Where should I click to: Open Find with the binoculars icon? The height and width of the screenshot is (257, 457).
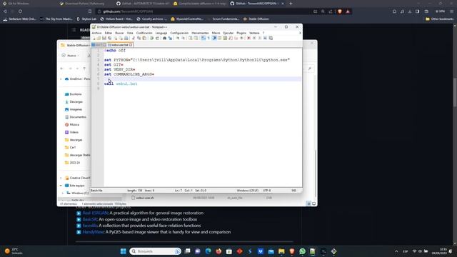click(164, 38)
